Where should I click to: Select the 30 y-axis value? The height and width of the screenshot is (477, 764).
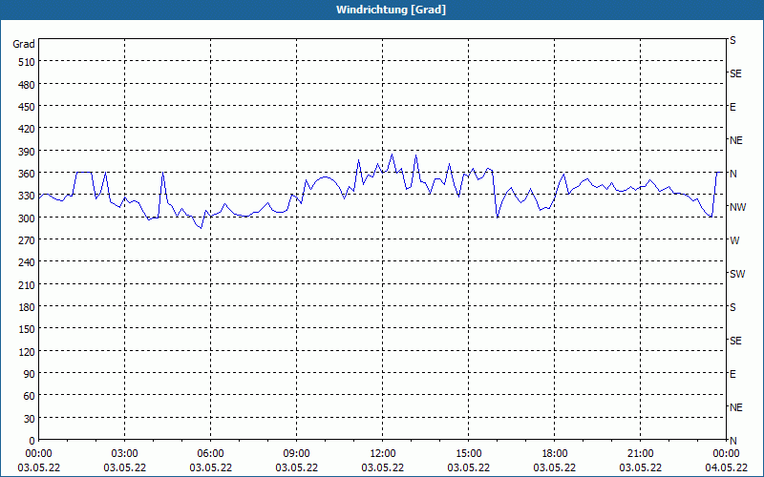pos(30,419)
